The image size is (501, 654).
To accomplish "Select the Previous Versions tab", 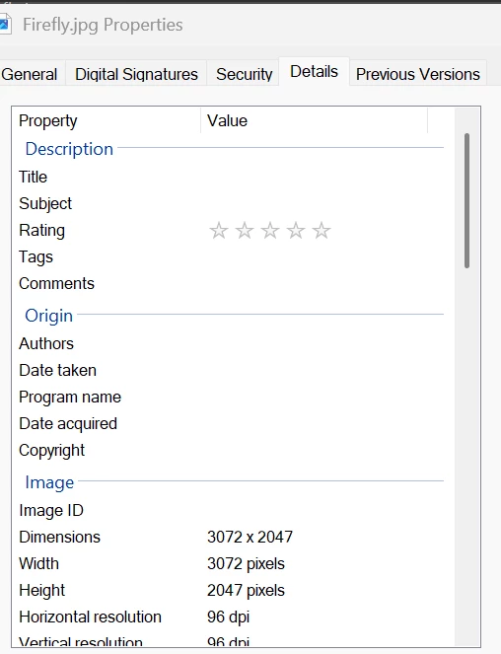I will [x=418, y=74].
